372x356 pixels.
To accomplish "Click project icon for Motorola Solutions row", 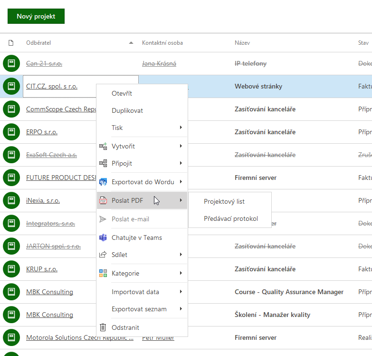I will [11, 337].
